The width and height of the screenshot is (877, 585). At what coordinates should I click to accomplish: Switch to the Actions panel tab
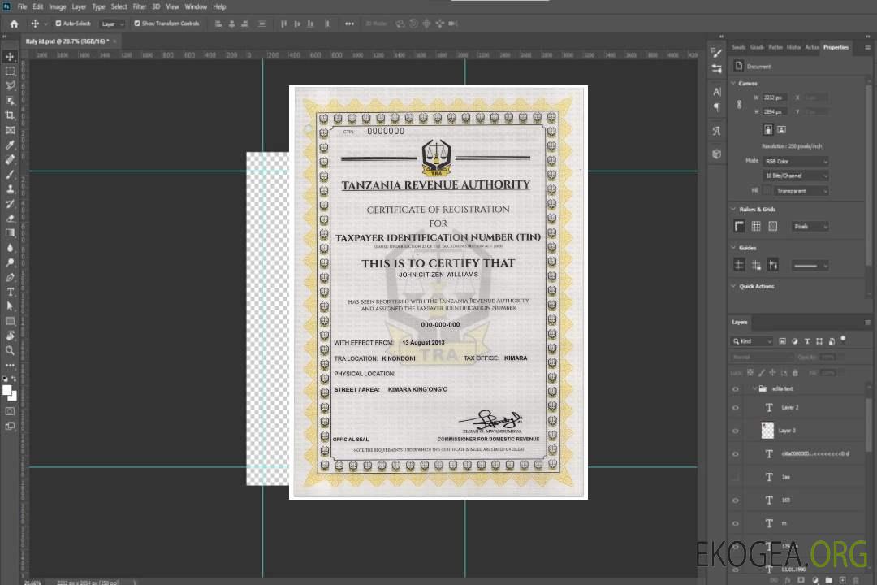pyautogui.click(x=812, y=47)
